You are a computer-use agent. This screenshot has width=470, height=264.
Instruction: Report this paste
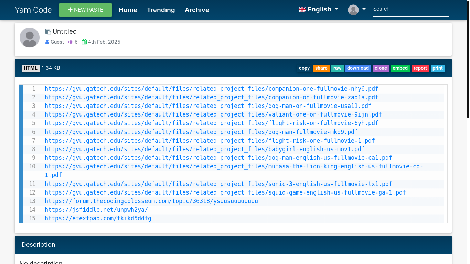(420, 68)
